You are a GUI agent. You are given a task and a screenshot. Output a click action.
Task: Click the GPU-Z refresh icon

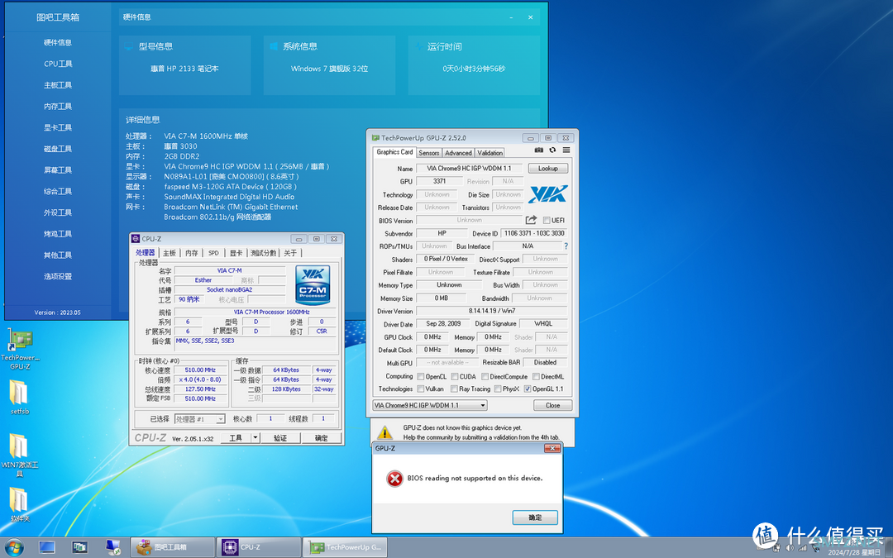pos(552,150)
